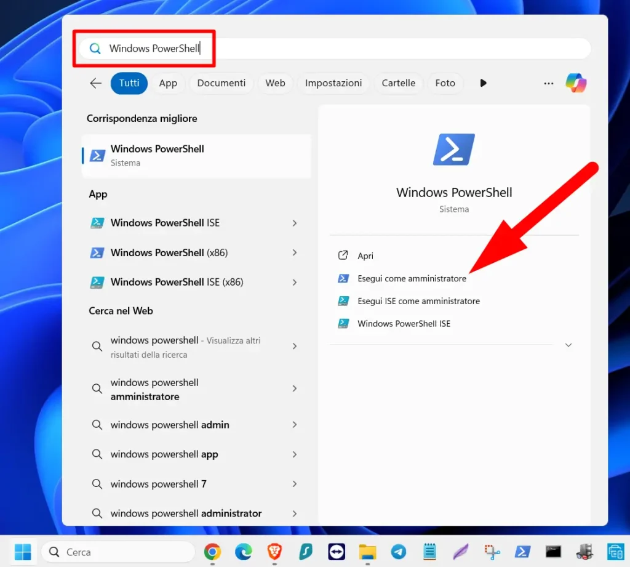Expand 'windows powershell app' suggestion arrow
This screenshot has width=630, height=567.
(x=295, y=454)
